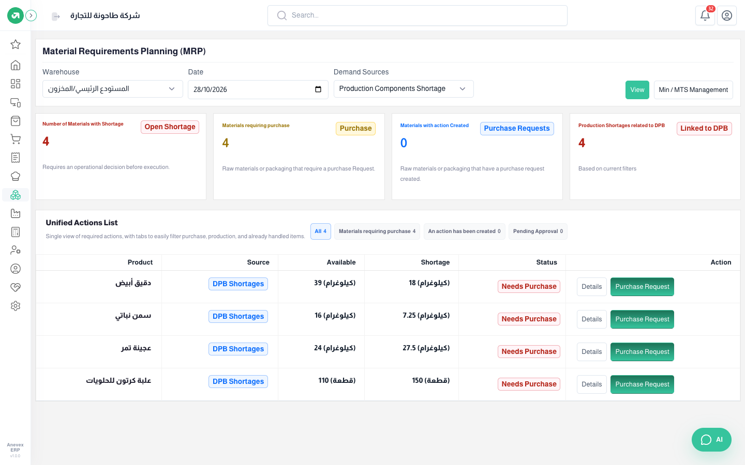Click the Open Shortage badge
This screenshot has width=745, height=465.
170,127
